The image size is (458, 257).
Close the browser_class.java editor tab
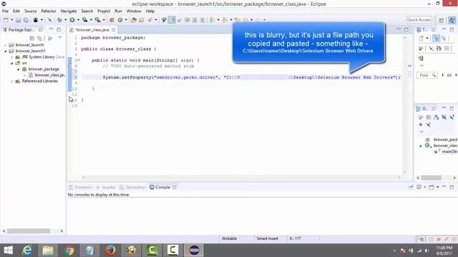click(113, 30)
